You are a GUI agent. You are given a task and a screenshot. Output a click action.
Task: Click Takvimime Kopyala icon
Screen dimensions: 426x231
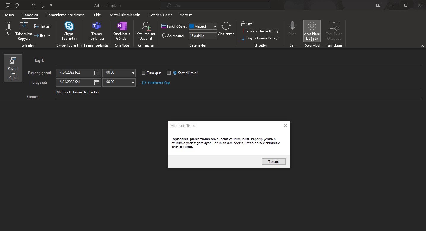(x=24, y=26)
